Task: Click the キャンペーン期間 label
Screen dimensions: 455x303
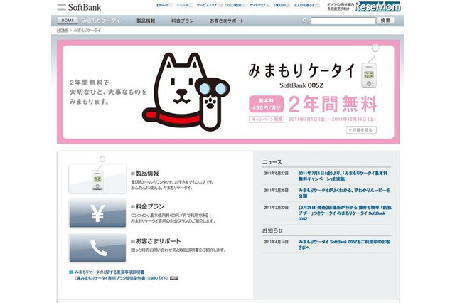Action: tap(267, 119)
